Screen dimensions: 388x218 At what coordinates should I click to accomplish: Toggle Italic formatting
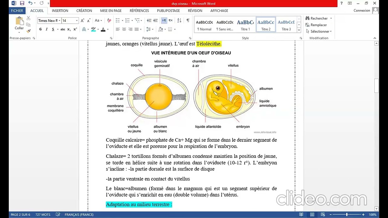[x=47, y=29]
